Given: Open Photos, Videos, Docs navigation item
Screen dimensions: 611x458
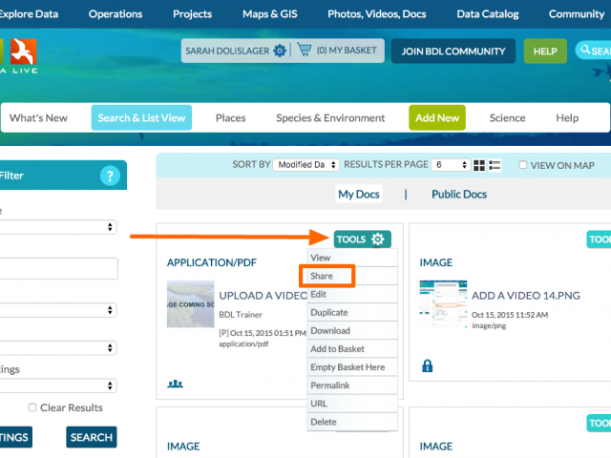Looking at the screenshot, I should pyautogui.click(x=377, y=14).
